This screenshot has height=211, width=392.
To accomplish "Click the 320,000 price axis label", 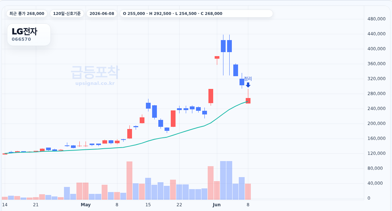I will [x=376, y=79].
